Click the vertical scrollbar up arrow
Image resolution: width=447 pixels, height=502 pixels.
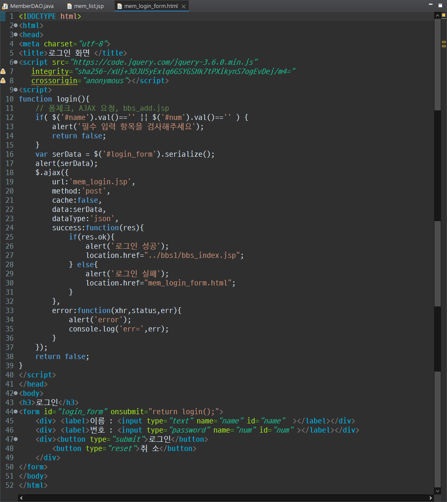pos(437,15)
